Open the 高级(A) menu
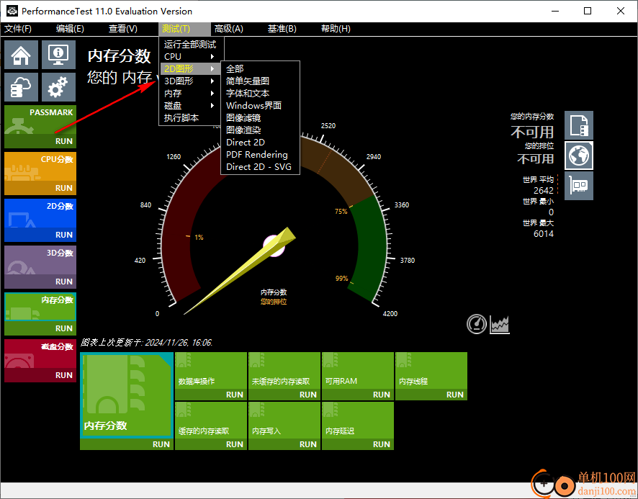The height and width of the screenshot is (499, 638). tap(229, 29)
